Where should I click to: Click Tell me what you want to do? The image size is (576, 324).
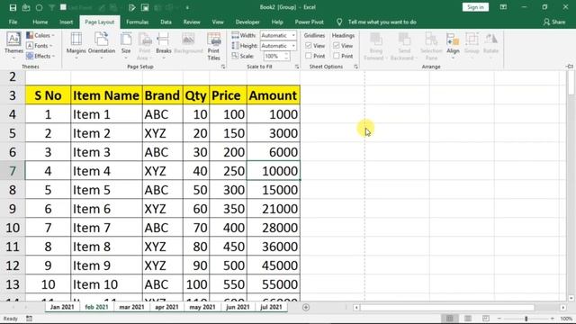click(382, 22)
